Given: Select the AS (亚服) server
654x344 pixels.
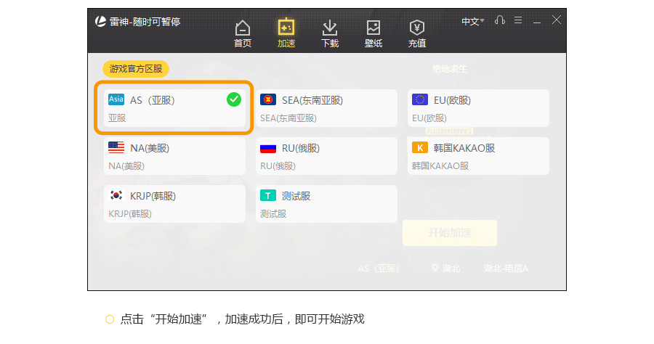Looking at the screenshot, I should click(x=174, y=108).
